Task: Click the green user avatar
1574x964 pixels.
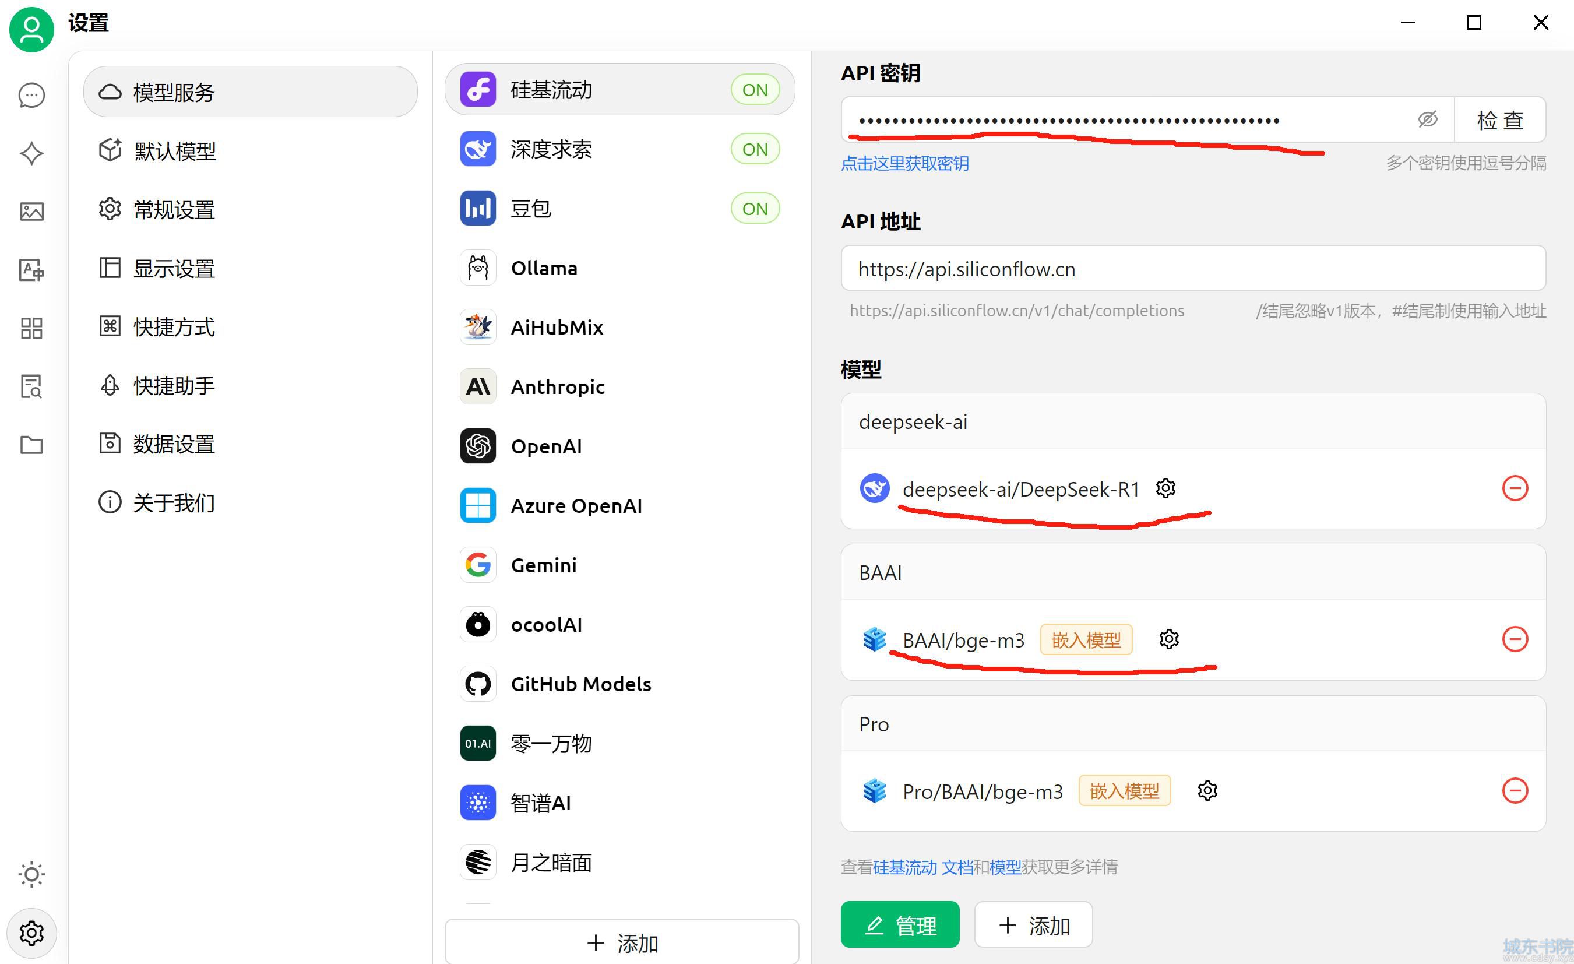Action: (31, 29)
